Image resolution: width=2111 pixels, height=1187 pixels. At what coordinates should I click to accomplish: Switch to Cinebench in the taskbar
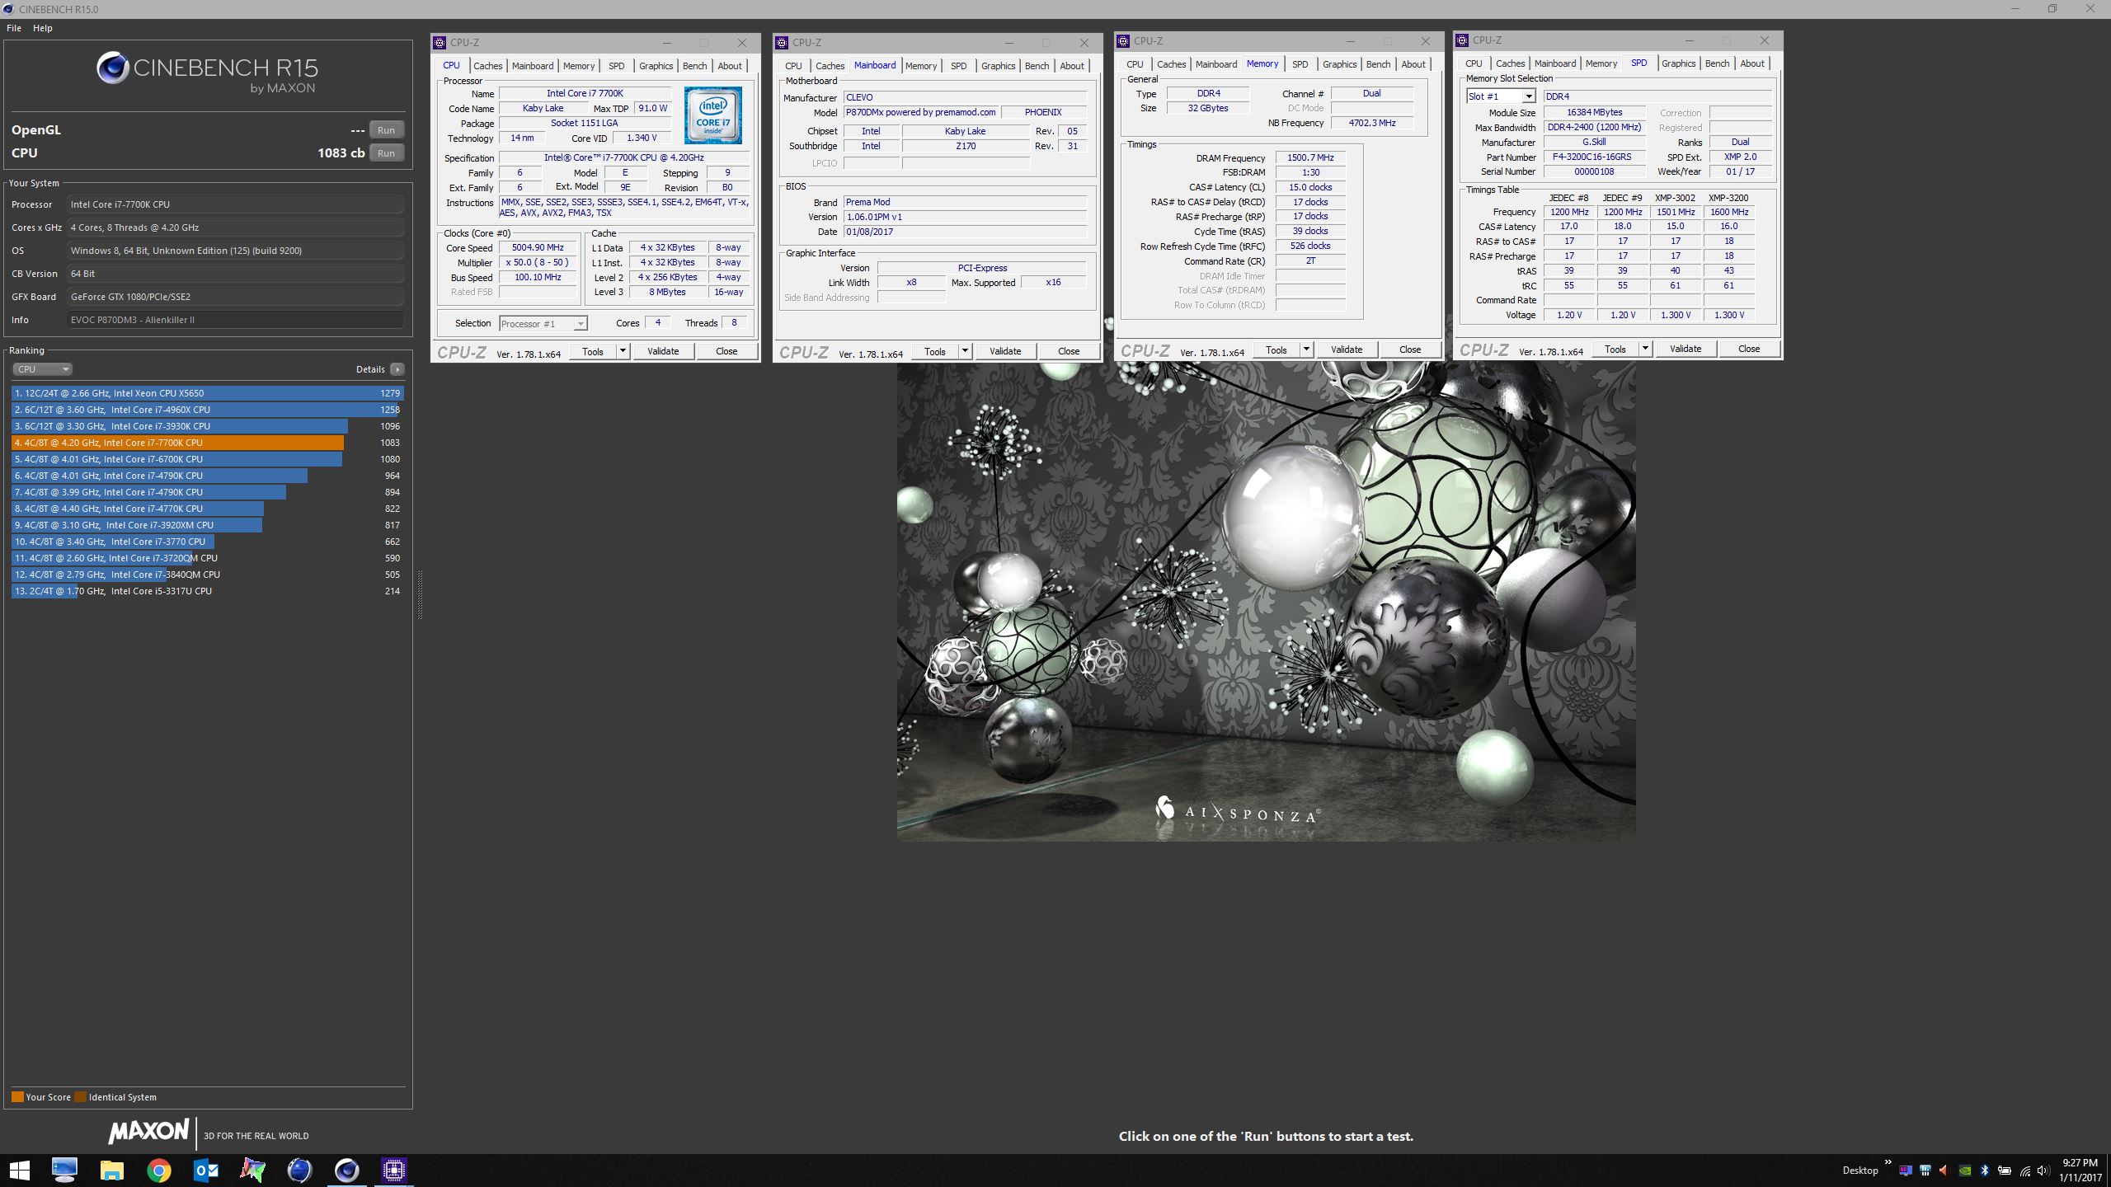(x=346, y=1170)
